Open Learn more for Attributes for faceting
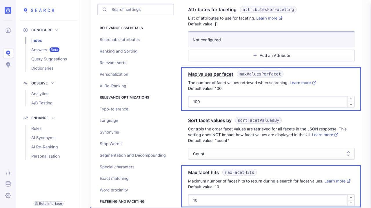Screen dimensions: 371x208 [267, 18]
